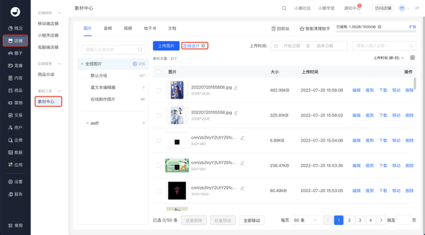The height and width of the screenshot is (235, 425).
Task: Open the 回收站 recycle bin
Action: 280,28
